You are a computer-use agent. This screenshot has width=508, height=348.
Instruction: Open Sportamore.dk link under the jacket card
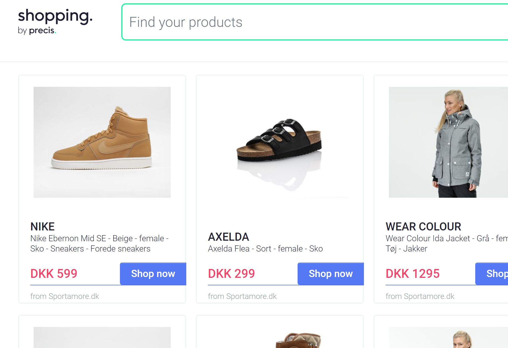coord(420,296)
